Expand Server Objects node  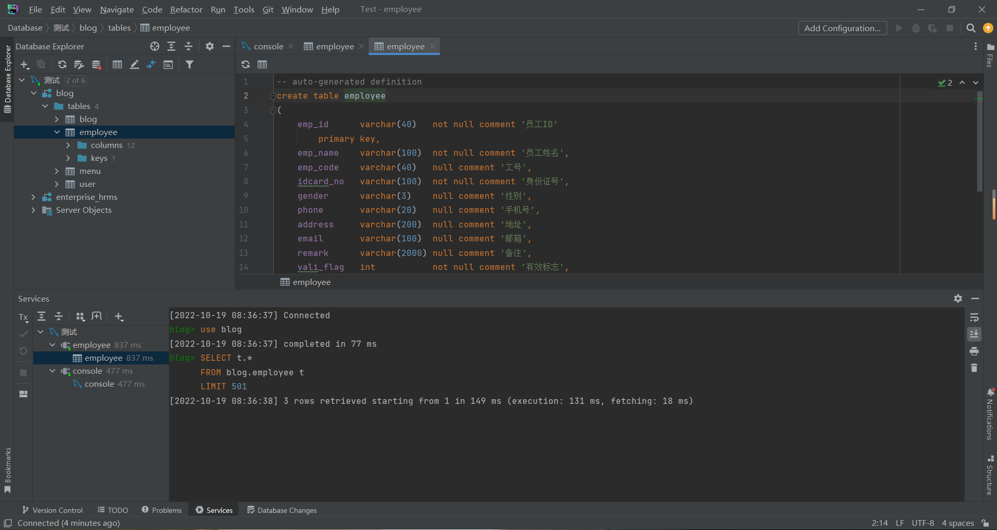click(x=34, y=210)
